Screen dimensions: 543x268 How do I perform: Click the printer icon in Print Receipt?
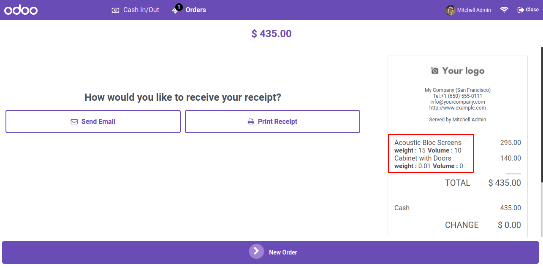coord(251,122)
